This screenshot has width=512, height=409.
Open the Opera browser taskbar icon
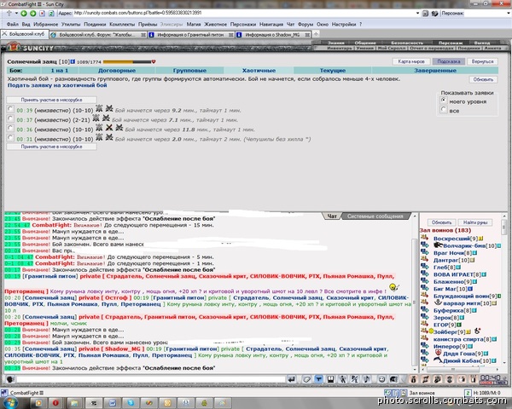pos(55,403)
